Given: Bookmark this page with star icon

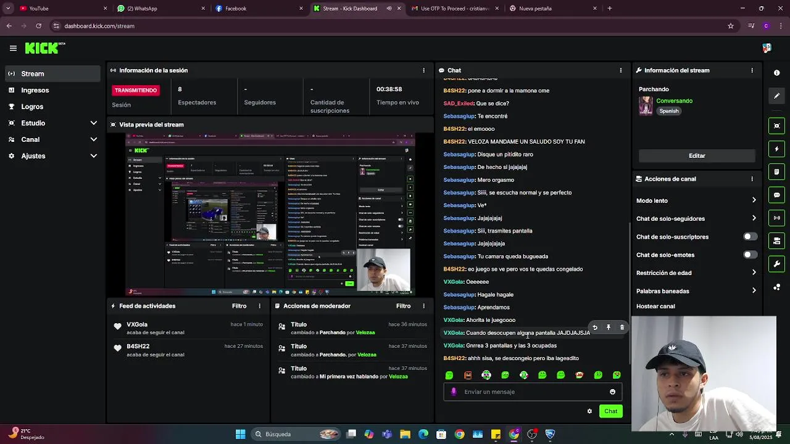Looking at the screenshot, I should click(731, 26).
